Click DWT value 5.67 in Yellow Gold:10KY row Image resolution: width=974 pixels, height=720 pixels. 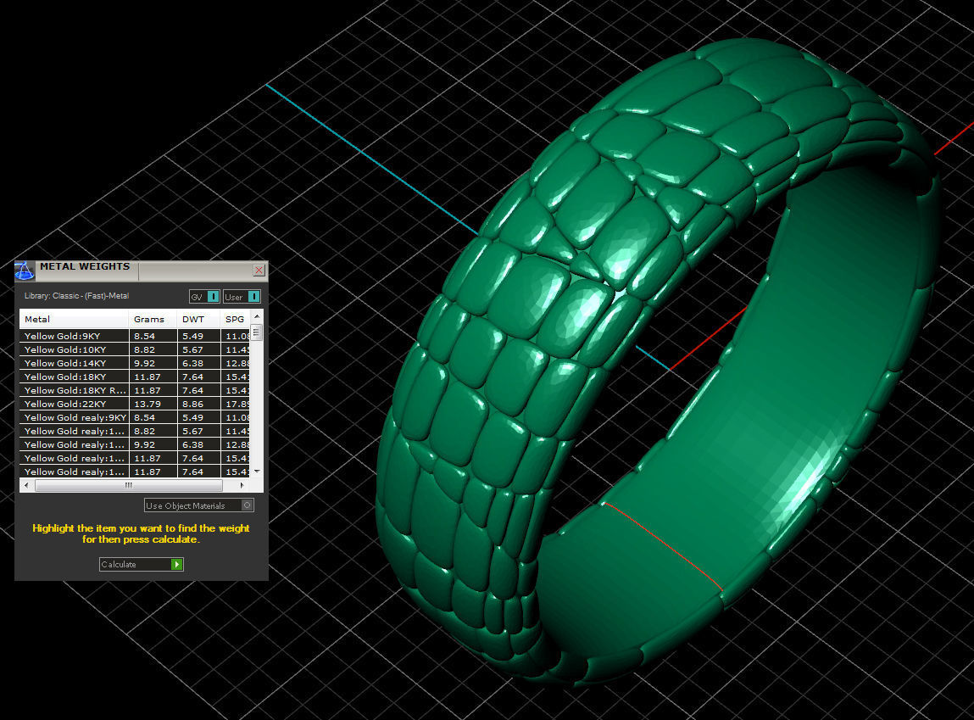[x=192, y=349]
